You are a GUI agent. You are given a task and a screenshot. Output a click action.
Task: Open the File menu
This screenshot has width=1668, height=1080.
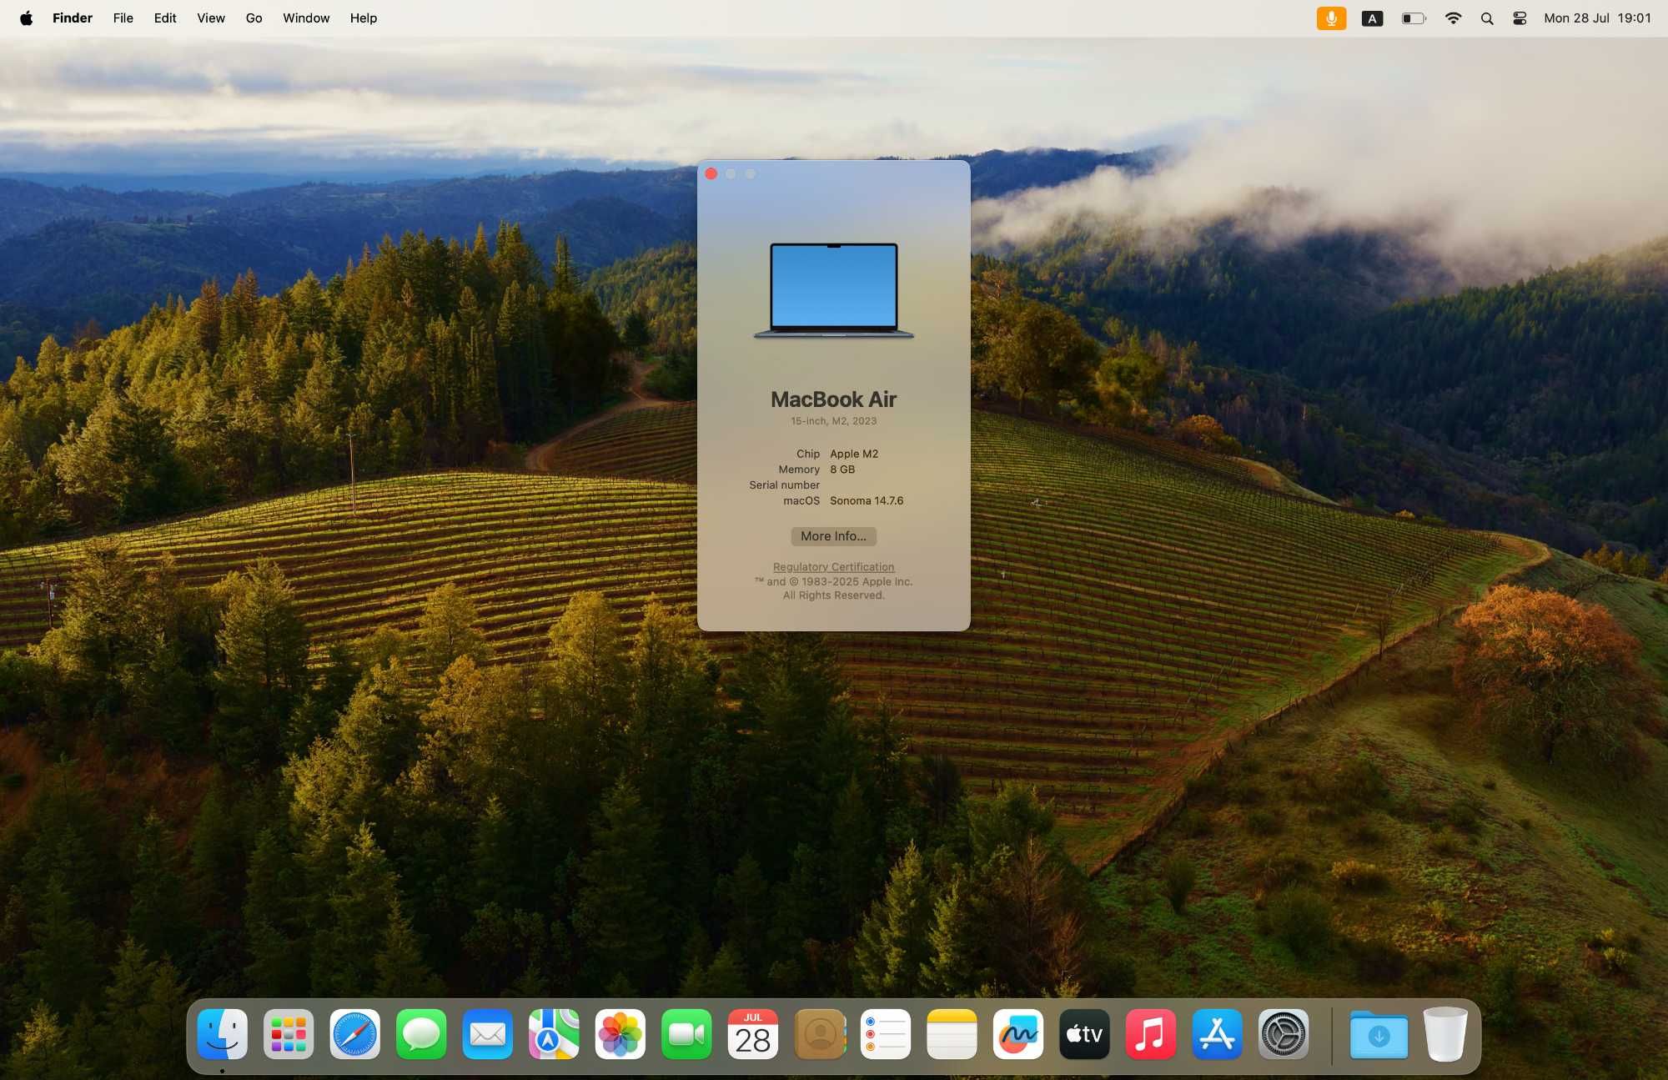[123, 18]
